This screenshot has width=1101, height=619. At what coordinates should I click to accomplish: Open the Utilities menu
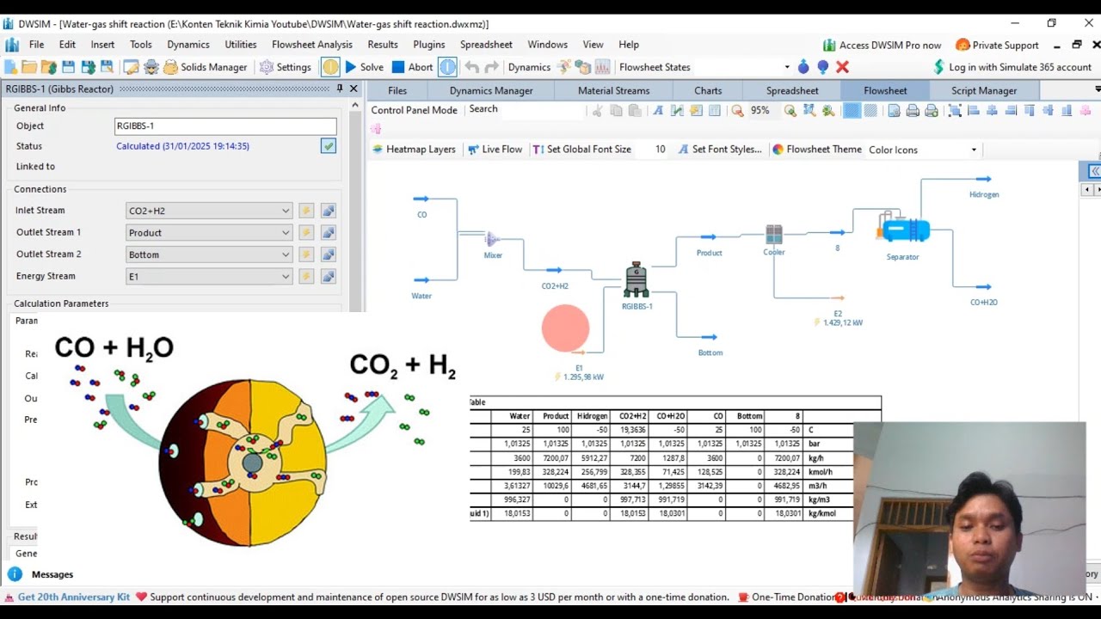pos(241,45)
